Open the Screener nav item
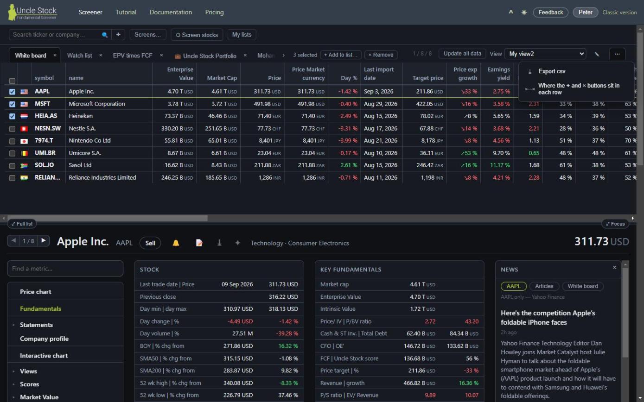This screenshot has height=402, width=644. 90,13
